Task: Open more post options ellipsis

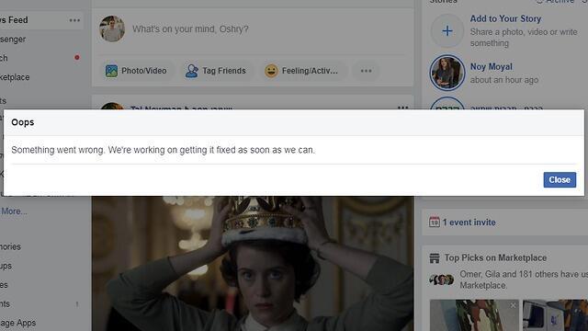Action: (366, 71)
